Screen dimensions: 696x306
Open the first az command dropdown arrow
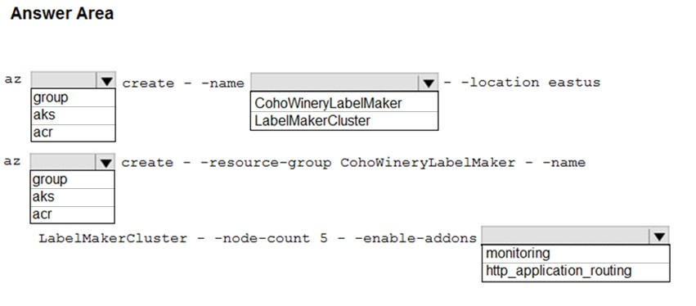tap(106, 81)
